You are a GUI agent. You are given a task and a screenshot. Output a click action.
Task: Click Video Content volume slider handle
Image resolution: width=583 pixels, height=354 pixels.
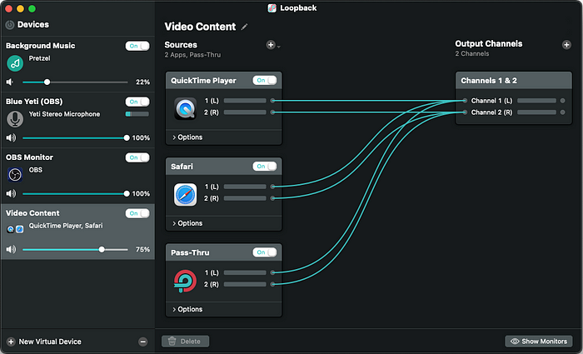click(102, 249)
